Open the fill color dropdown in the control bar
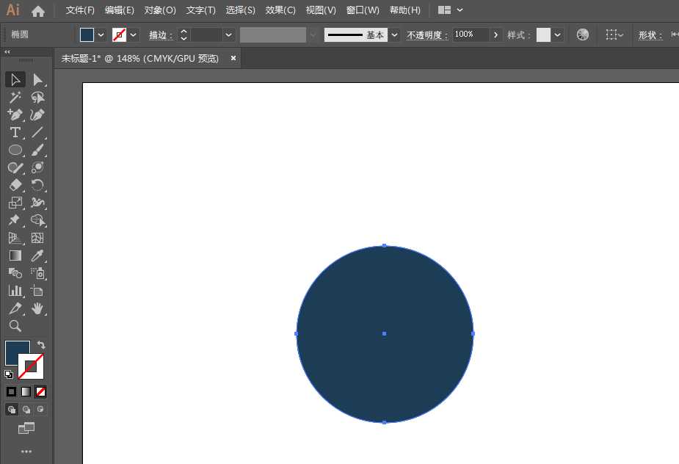Viewport: 679px width, 464px height. click(101, 35)
